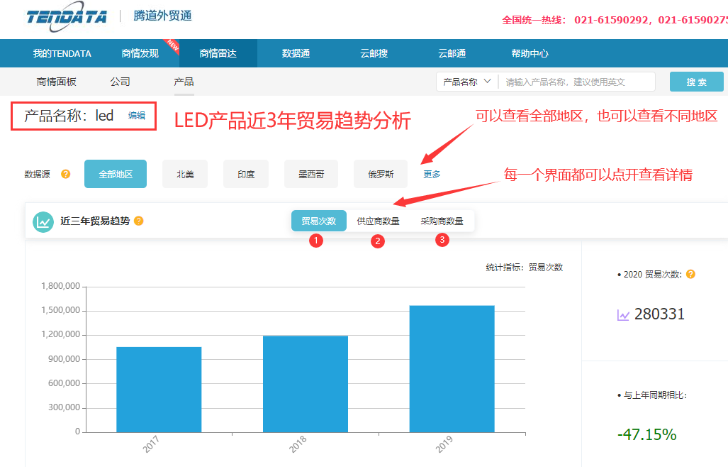728x467 pixels.
Task: Click red badge 3 under 采购商数量
Action: pos(442,240)
